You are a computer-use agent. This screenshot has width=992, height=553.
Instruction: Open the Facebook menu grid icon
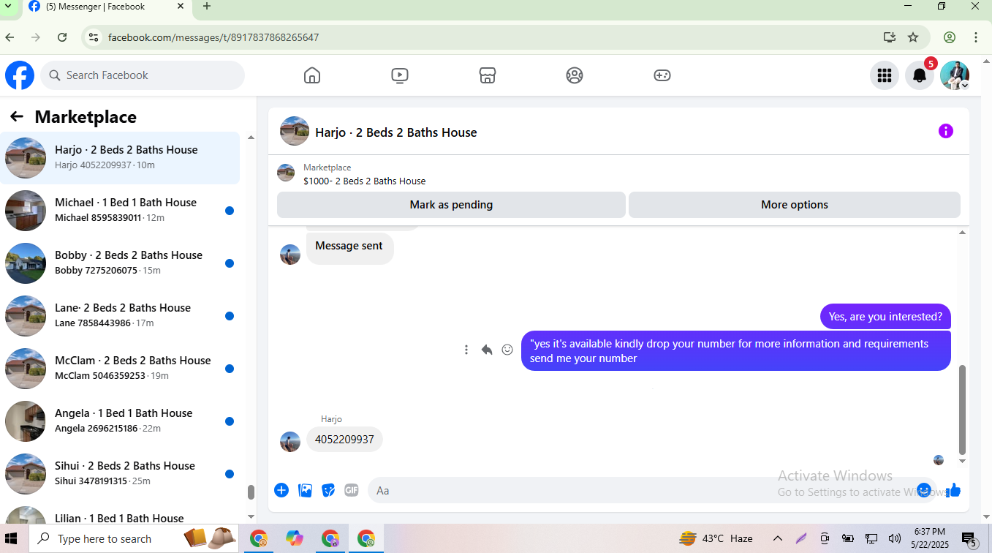[885, 75]
